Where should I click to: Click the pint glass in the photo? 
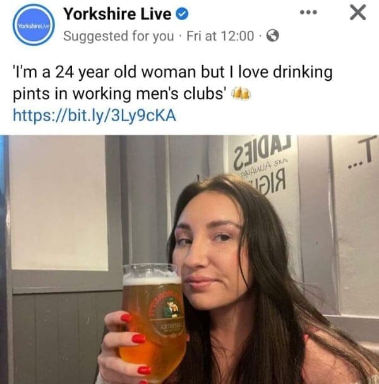click(x=153, y=321)
